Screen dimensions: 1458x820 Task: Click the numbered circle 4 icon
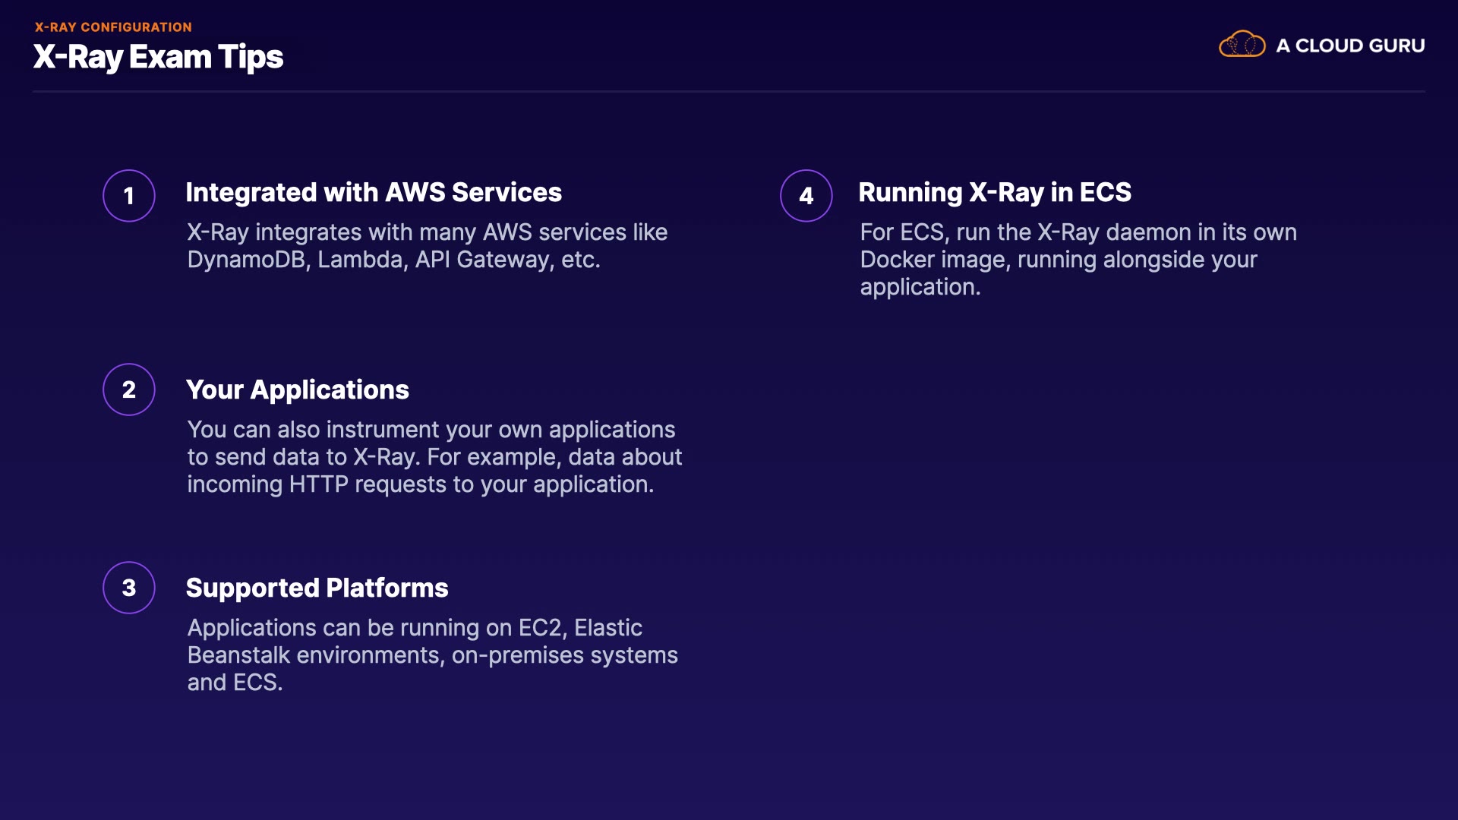coord(806,196)
